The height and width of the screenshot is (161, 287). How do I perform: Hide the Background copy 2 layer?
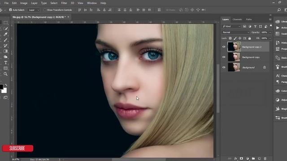224,47
